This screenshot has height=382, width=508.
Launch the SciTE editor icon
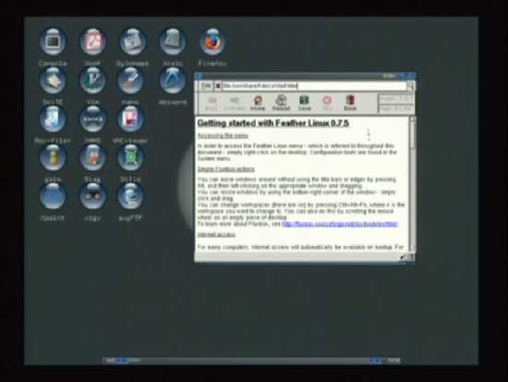53,80
